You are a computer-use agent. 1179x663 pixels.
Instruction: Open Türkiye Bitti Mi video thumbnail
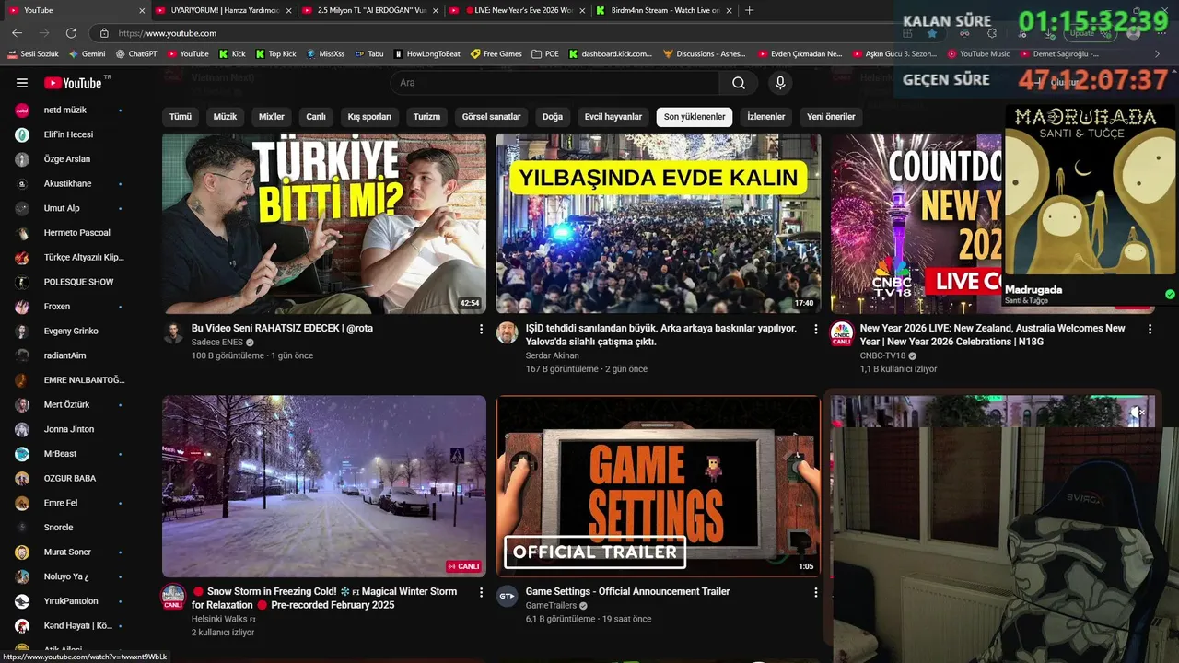click(324, 224)
